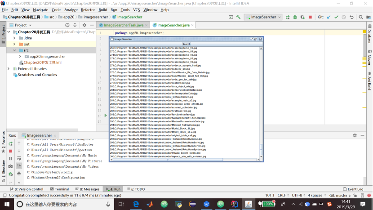Open the Navigate menu
This screenshot has width=373, height=210.
(x=40, y=10)
